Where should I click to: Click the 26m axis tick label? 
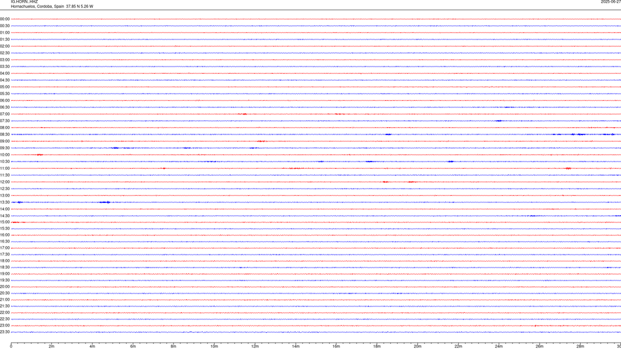(x=539, y=346)
